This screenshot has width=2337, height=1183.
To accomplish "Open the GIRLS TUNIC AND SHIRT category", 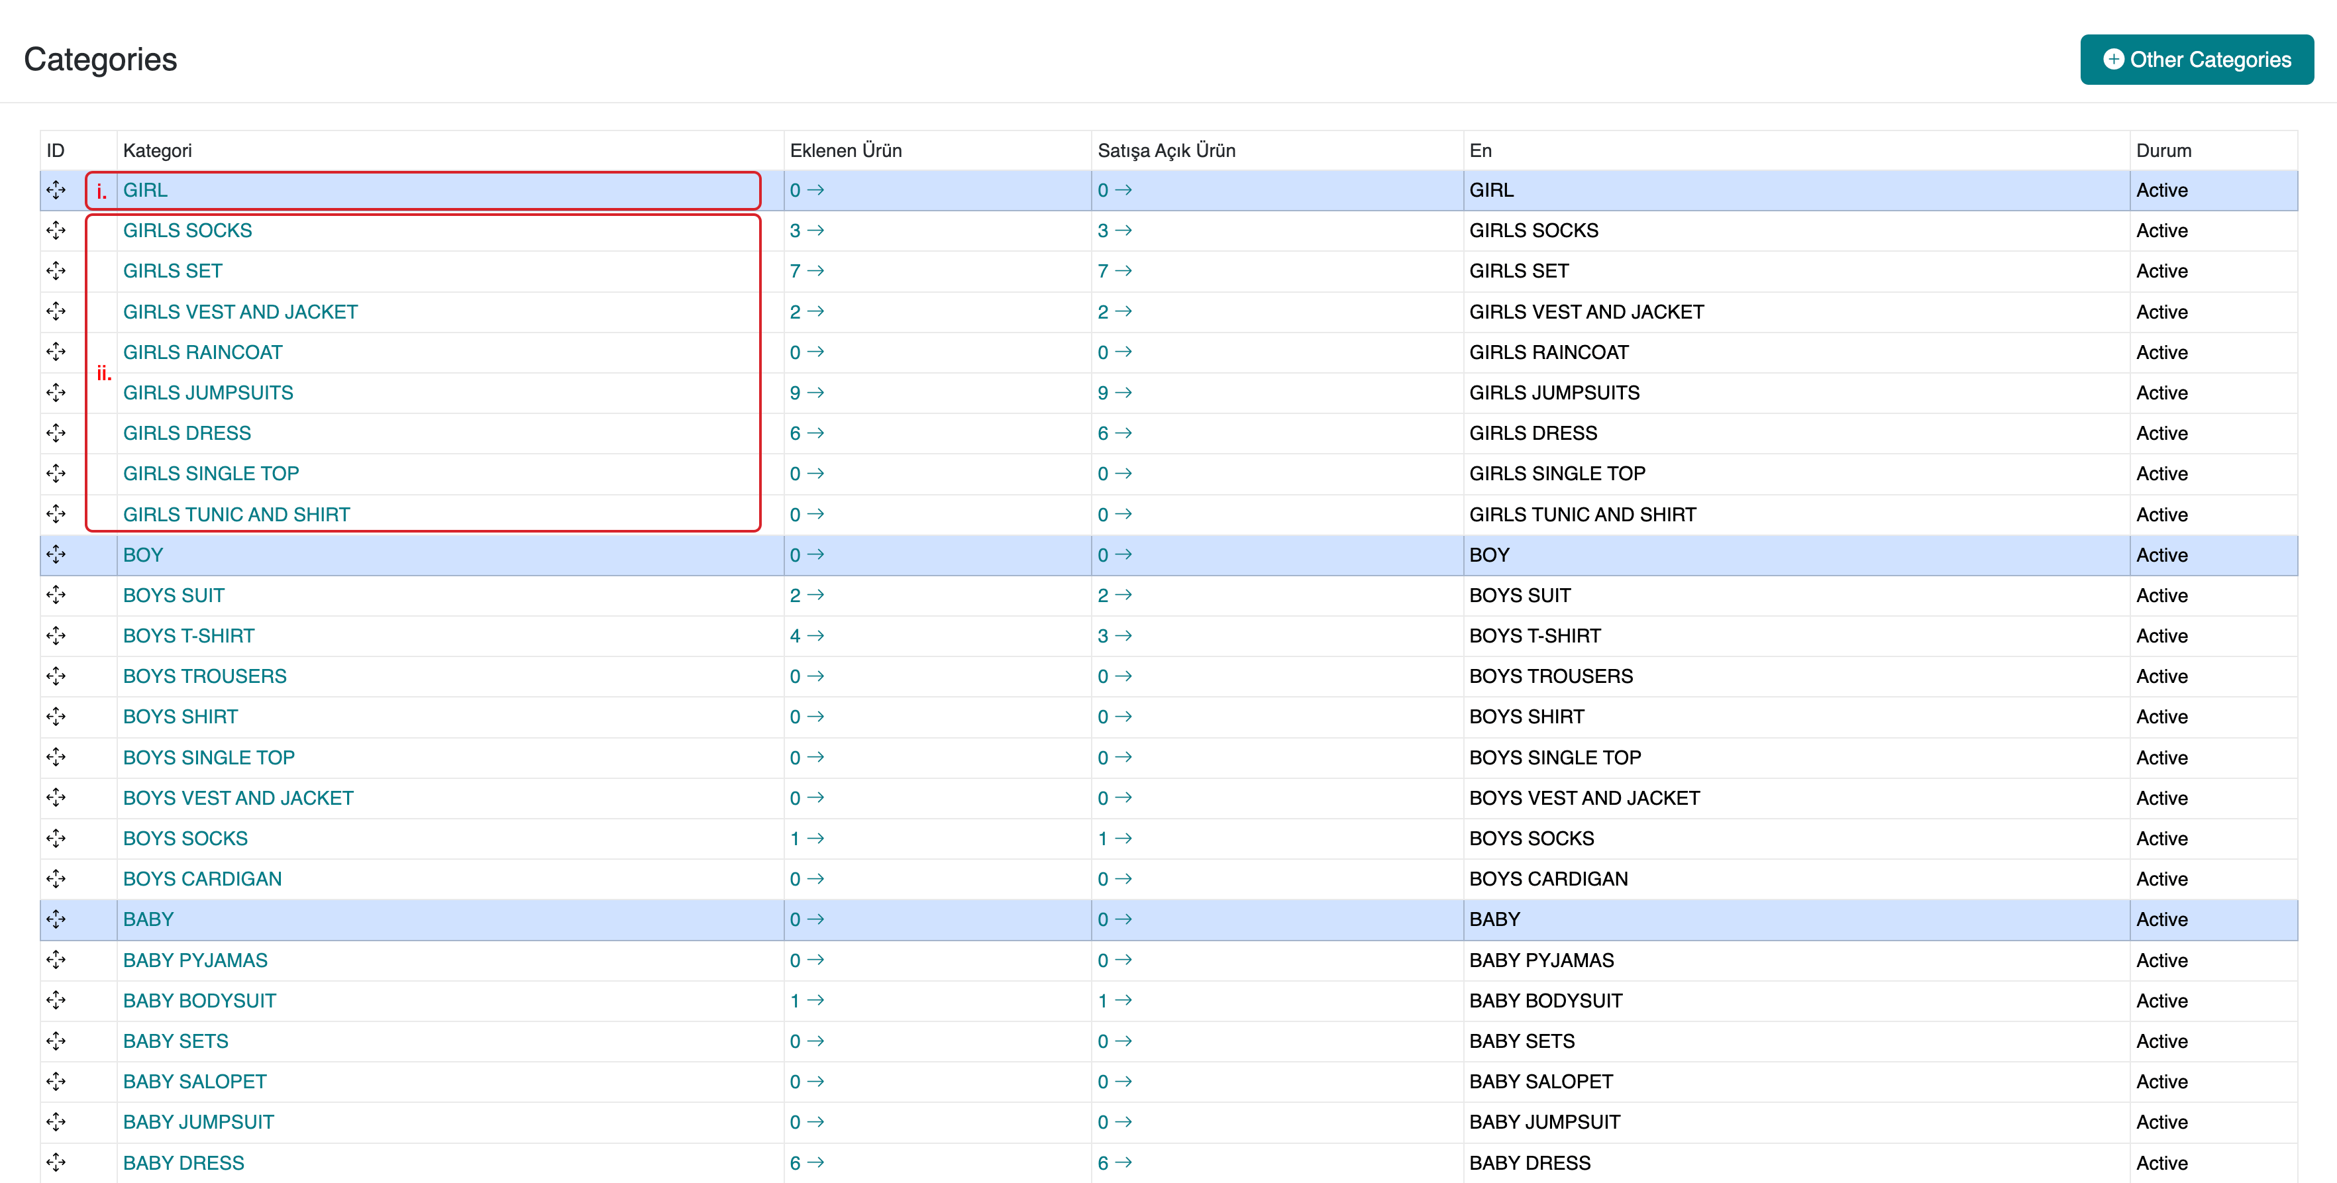I will tap(236, 515).
